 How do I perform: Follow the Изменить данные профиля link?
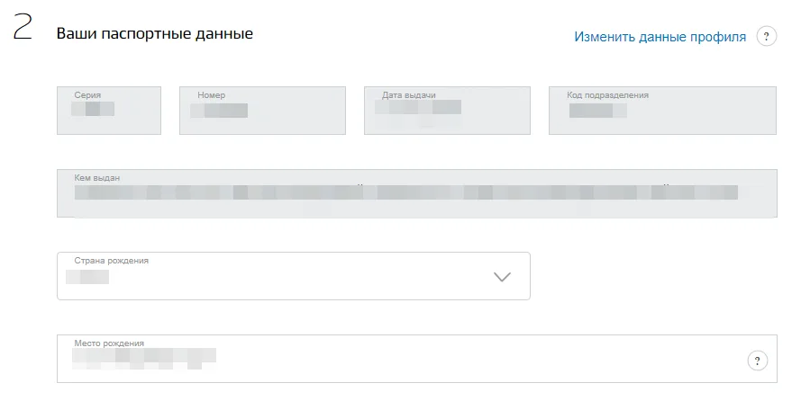660,37
